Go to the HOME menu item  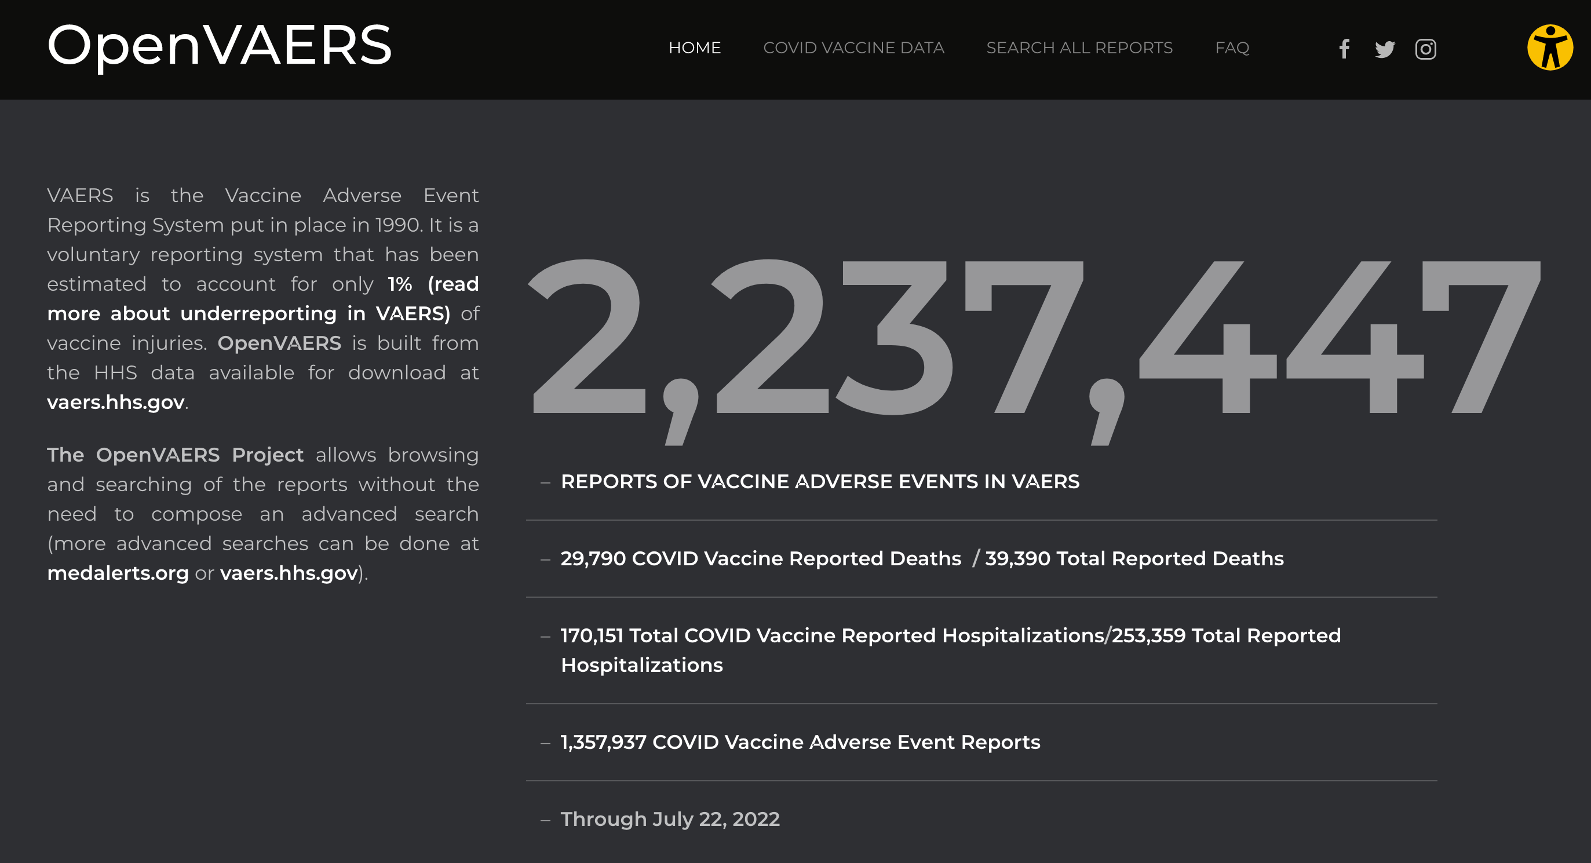[x=694, y=47]
